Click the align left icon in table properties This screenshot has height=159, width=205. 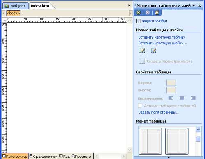tap(171, 98)
